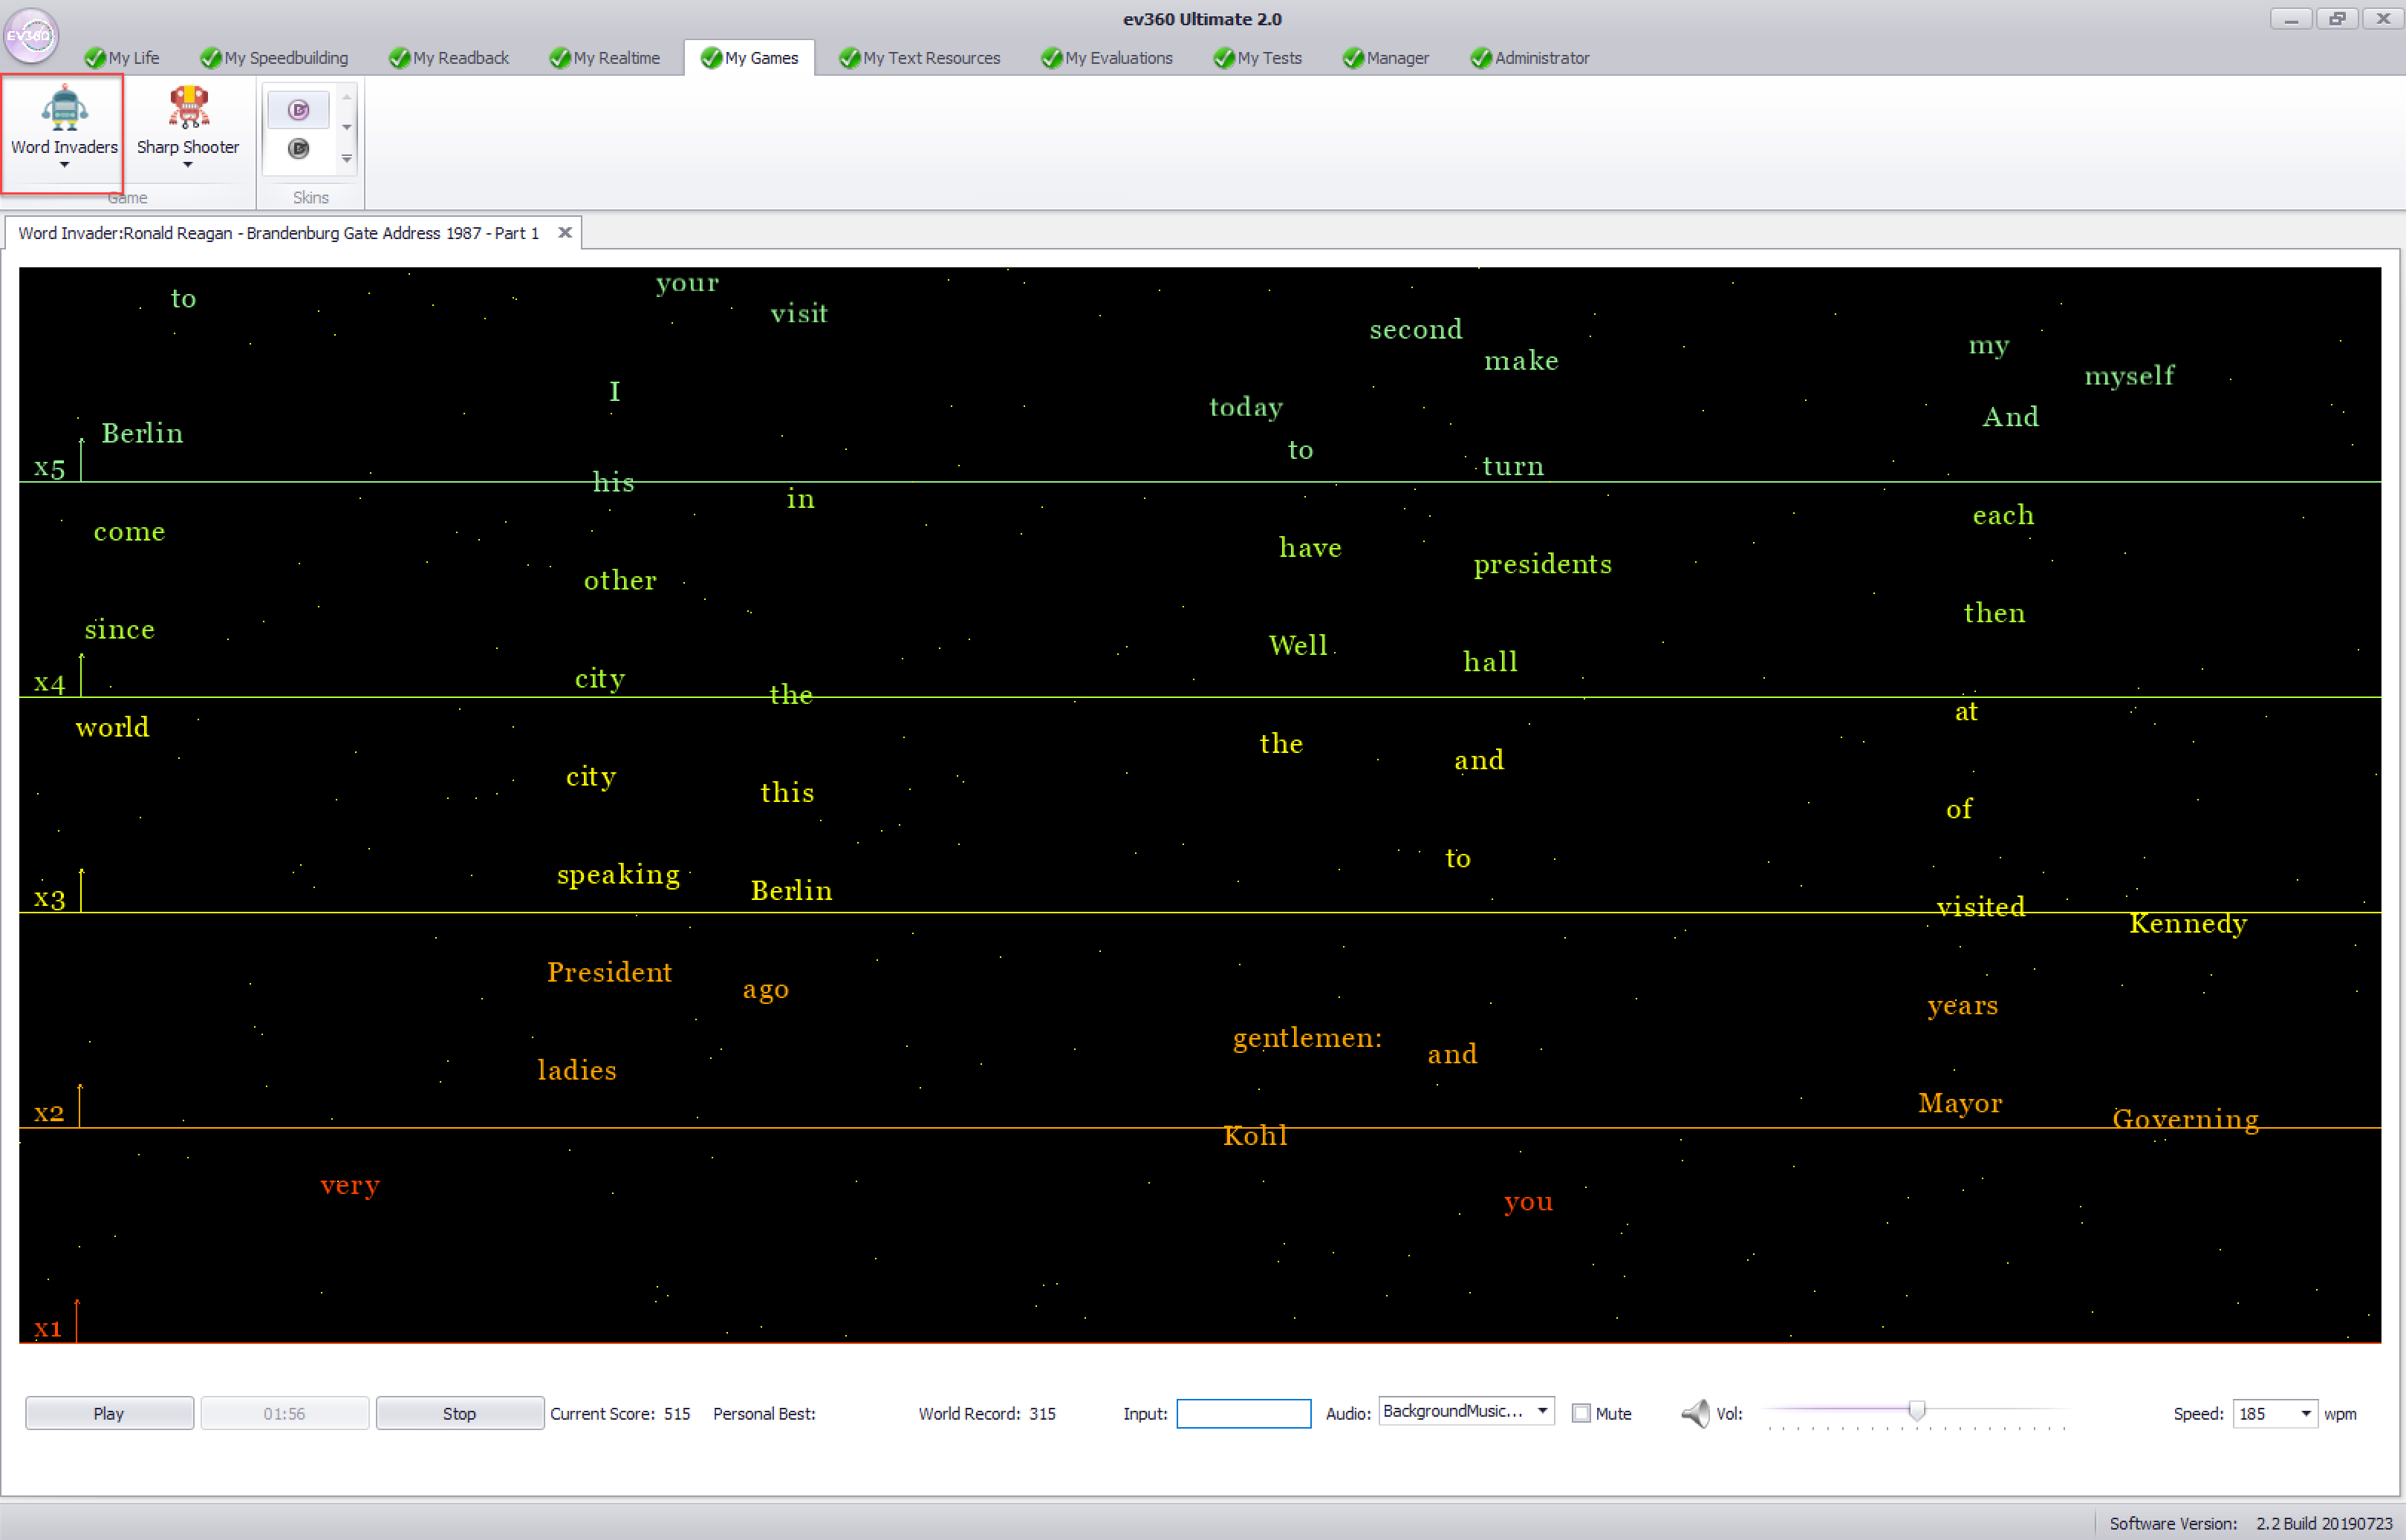Click the Stop button

click(x=459, y=1413)
